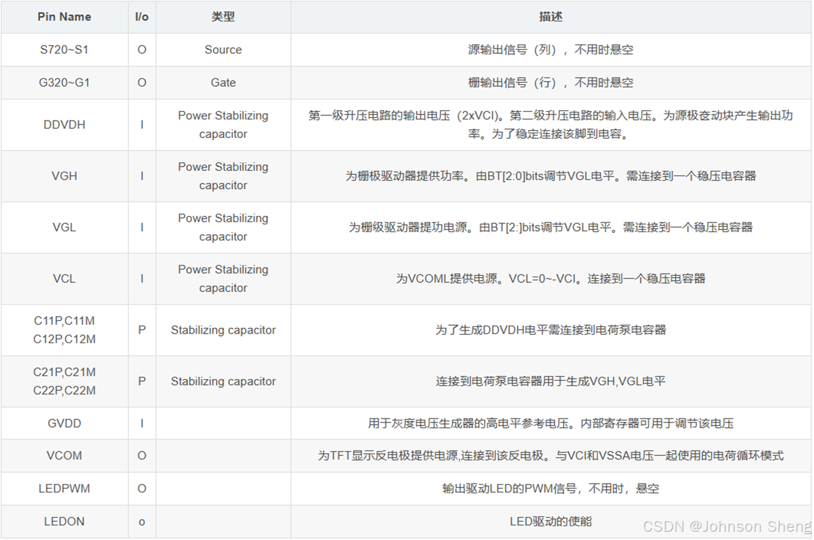Click the I/o column header

click(141, 17)
